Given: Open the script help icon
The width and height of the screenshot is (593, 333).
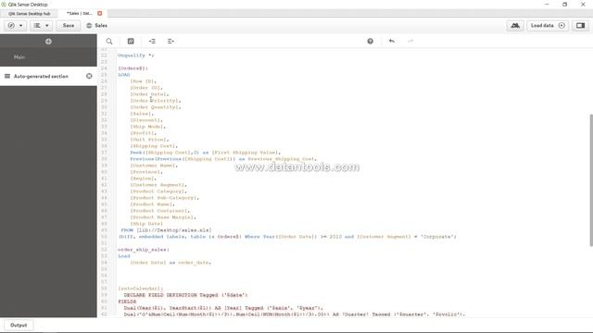Looking at the screenshot, I should click(x=371, y=41).
